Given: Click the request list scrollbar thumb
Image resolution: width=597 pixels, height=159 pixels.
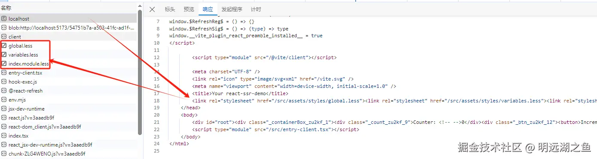Looking at the screenshot, I should coord(140,72).
